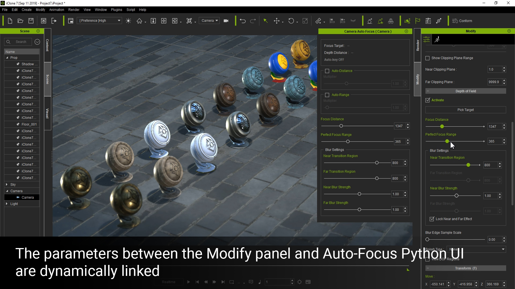Viewport: 515px width, 289px height.
Task: Select the Rotate object tool
Action: (x=291, y=21)
